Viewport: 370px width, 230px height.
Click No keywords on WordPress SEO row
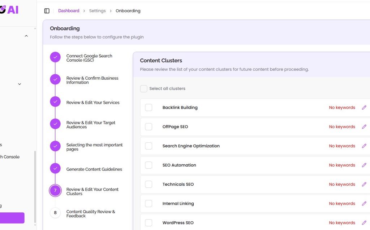(x=342, y=223)
